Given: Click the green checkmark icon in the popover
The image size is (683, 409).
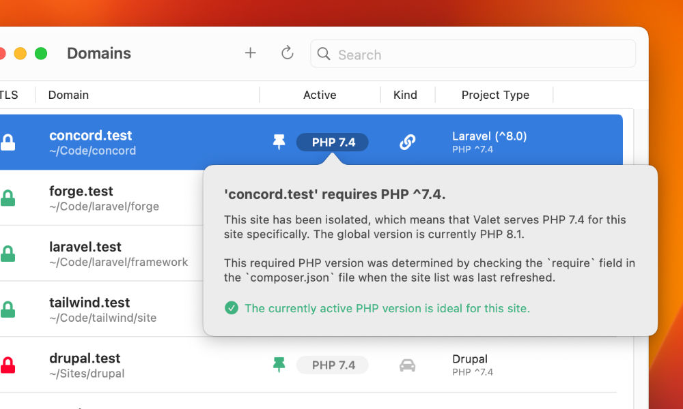Looking at the screenshot, I should point(232,308).
